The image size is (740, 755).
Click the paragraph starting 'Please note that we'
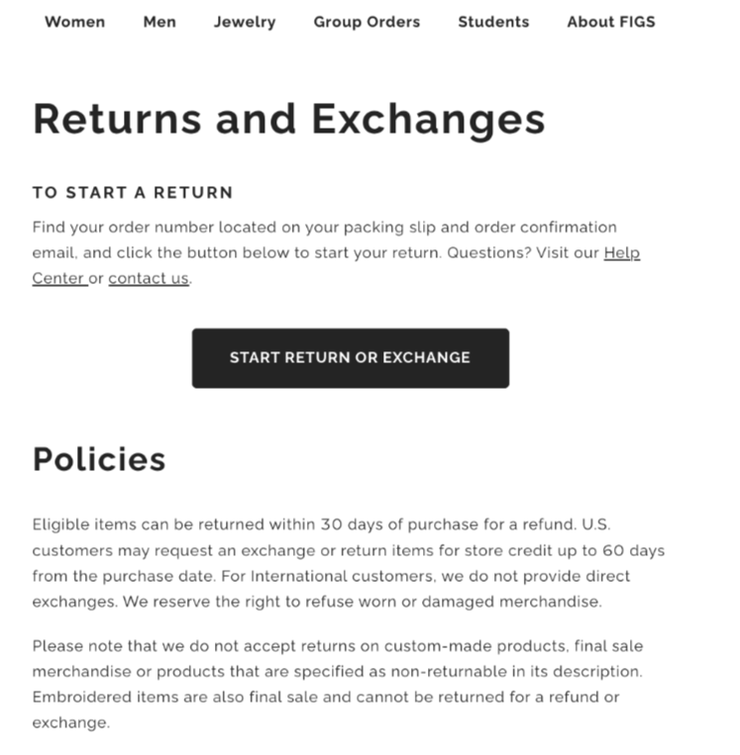pos(338,684)
